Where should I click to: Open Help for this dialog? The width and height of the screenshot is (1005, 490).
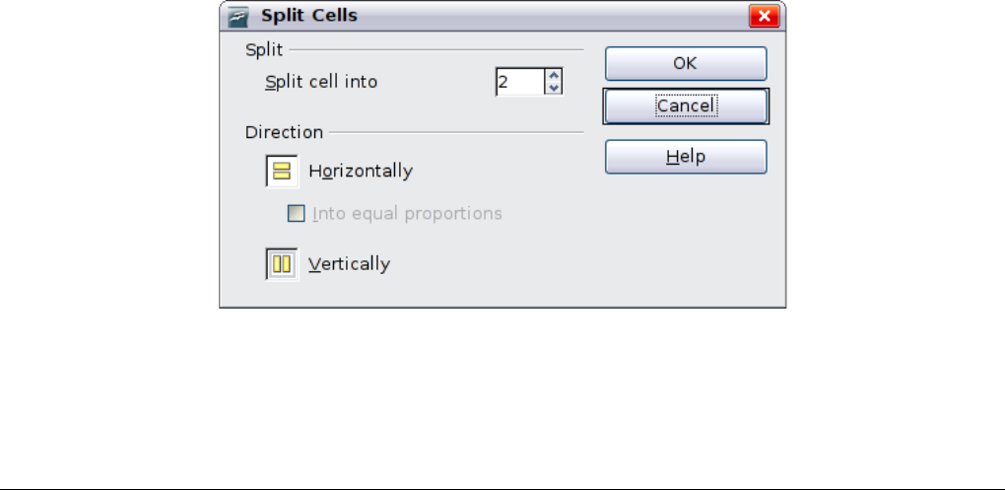click(686, 157)
